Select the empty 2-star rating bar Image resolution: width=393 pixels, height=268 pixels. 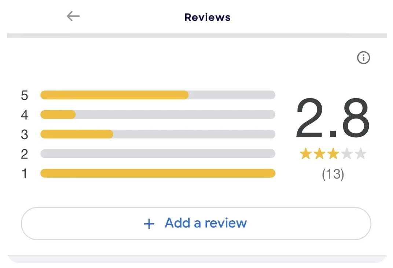point(158,154)
